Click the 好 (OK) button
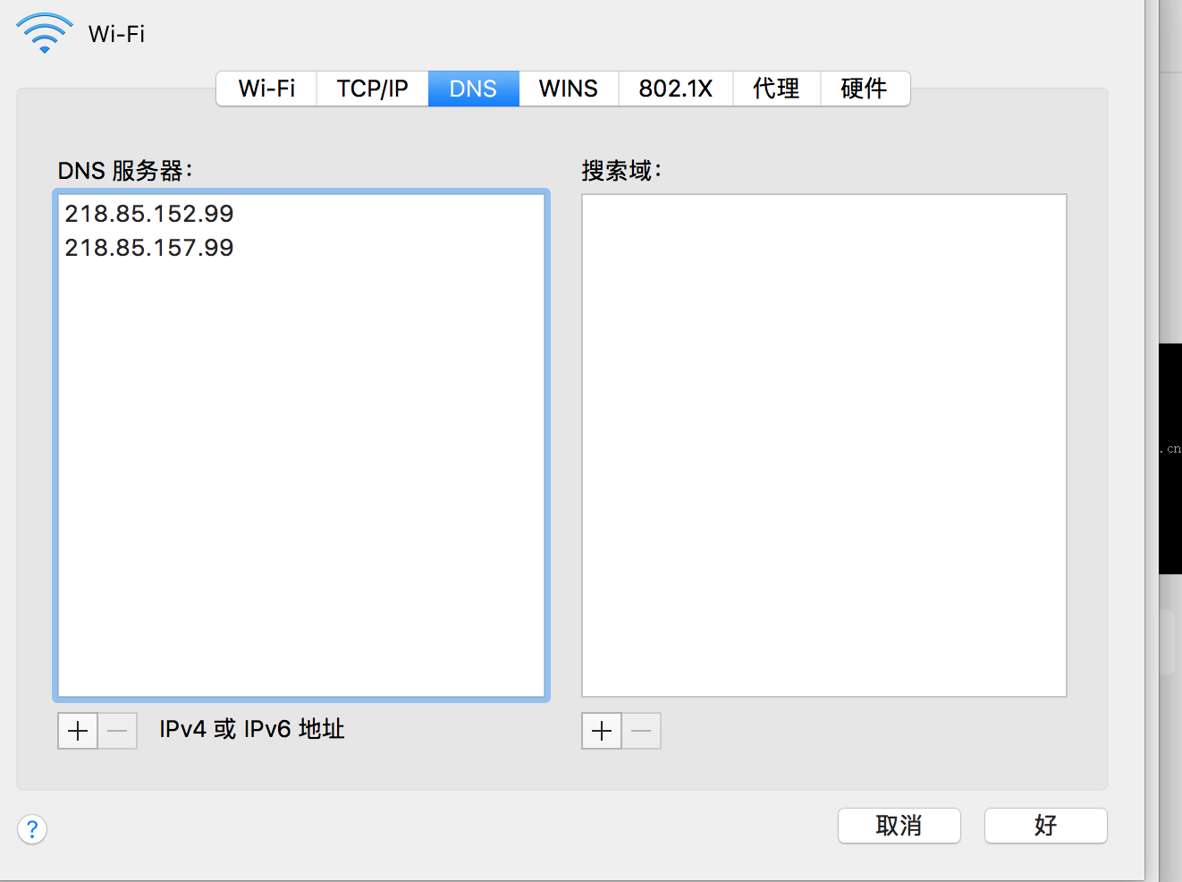The height and width of the screenshot is (882, 1182). tap(1046, 826)
